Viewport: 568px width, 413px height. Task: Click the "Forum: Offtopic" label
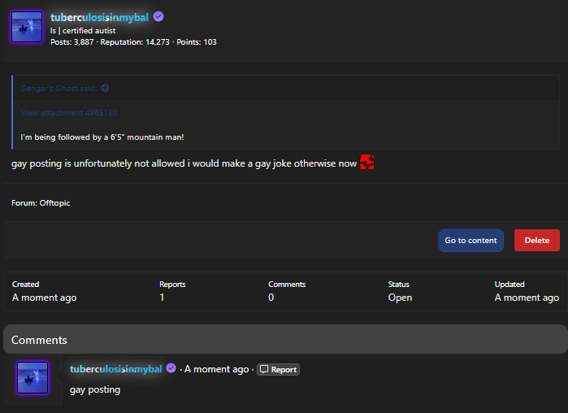pyautogui.click(x=41, y=202)
